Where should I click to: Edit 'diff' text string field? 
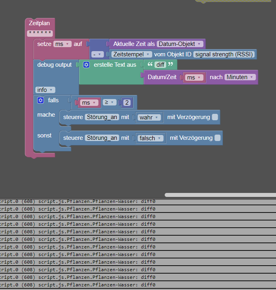(160, 65)
